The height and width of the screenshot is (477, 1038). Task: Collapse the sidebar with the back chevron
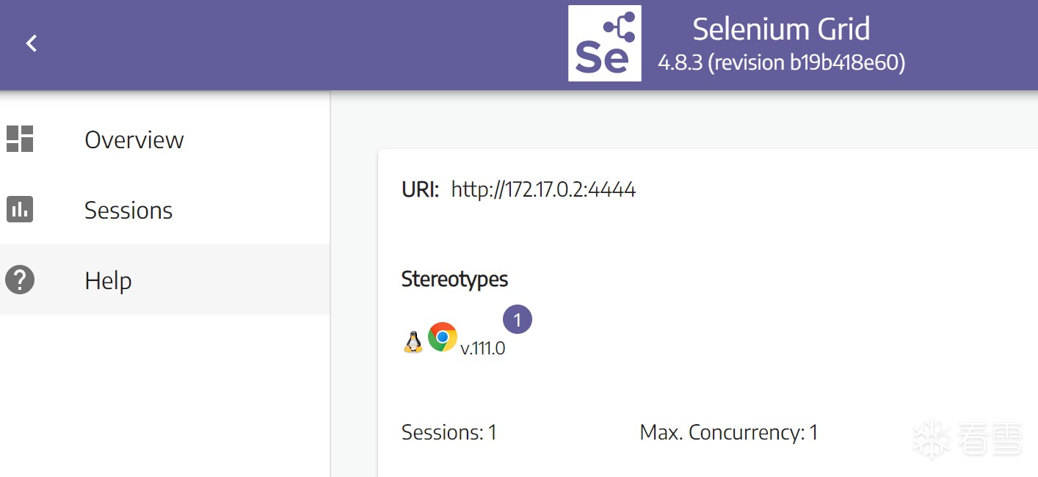pyautogui.click(x=32, y=43)
